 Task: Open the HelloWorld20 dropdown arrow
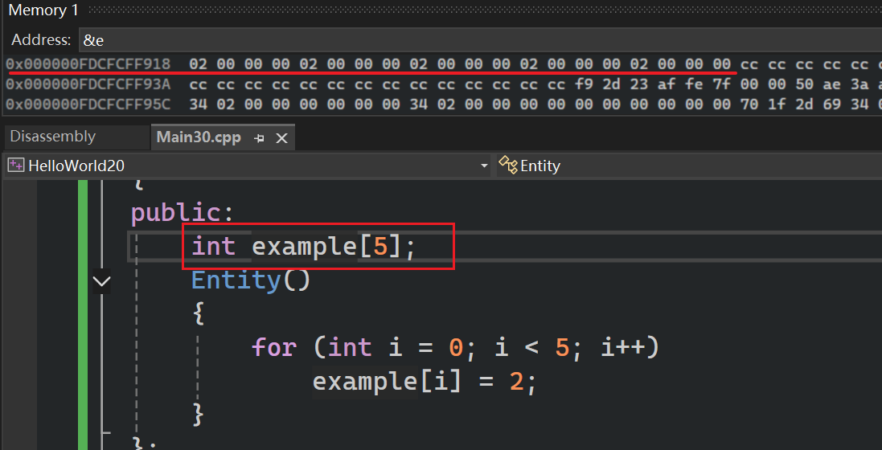click(x=484, y=166)
